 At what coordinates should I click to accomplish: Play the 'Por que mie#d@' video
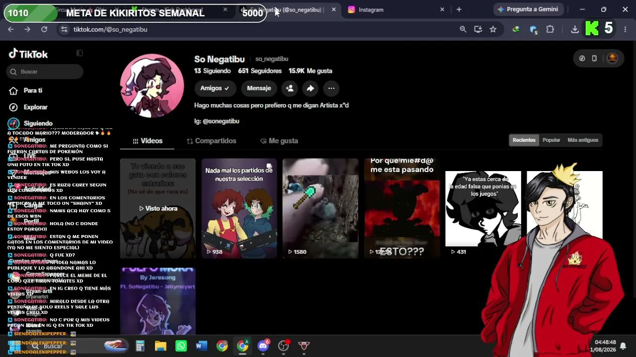coord(401,208)
